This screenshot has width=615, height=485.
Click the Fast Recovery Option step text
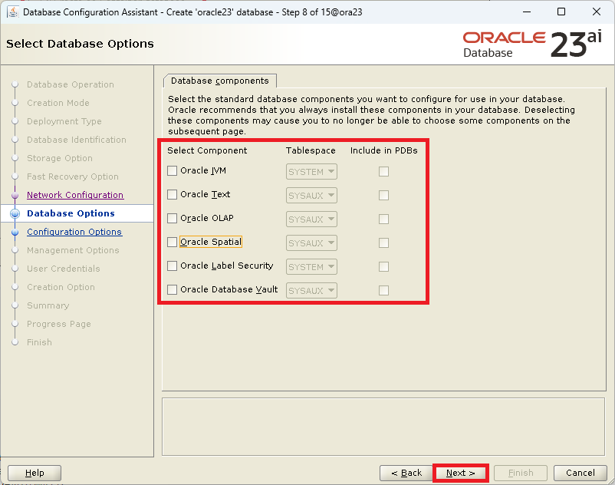[73, 177]
